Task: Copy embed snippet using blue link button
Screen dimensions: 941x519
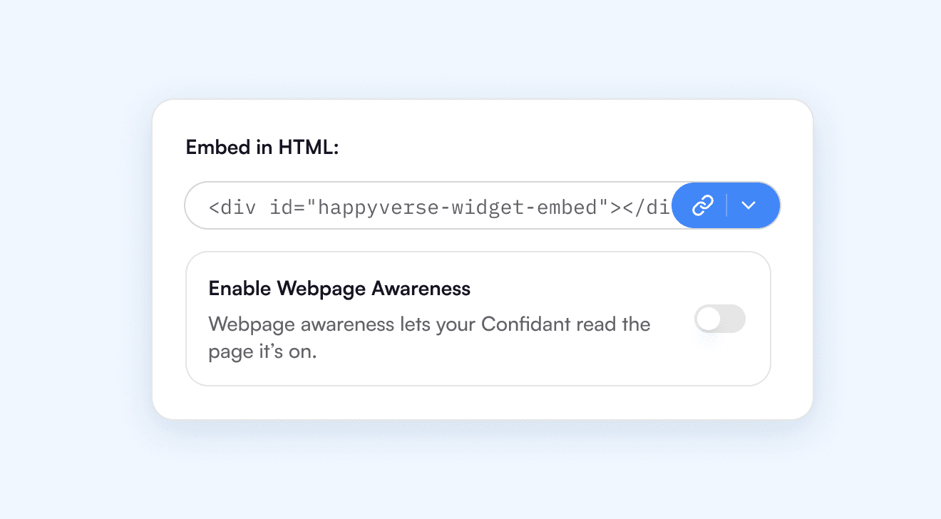Action: pyautogui.click(x=703, y=205)
